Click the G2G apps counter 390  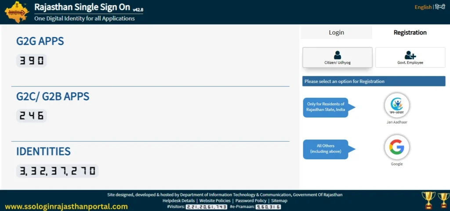[x=31, y=61]
